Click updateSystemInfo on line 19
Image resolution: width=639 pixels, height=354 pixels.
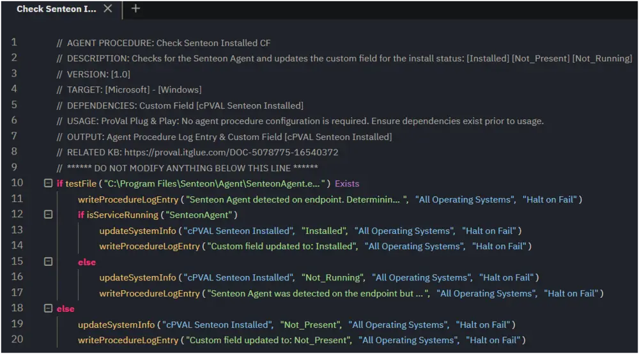(116, 325)
